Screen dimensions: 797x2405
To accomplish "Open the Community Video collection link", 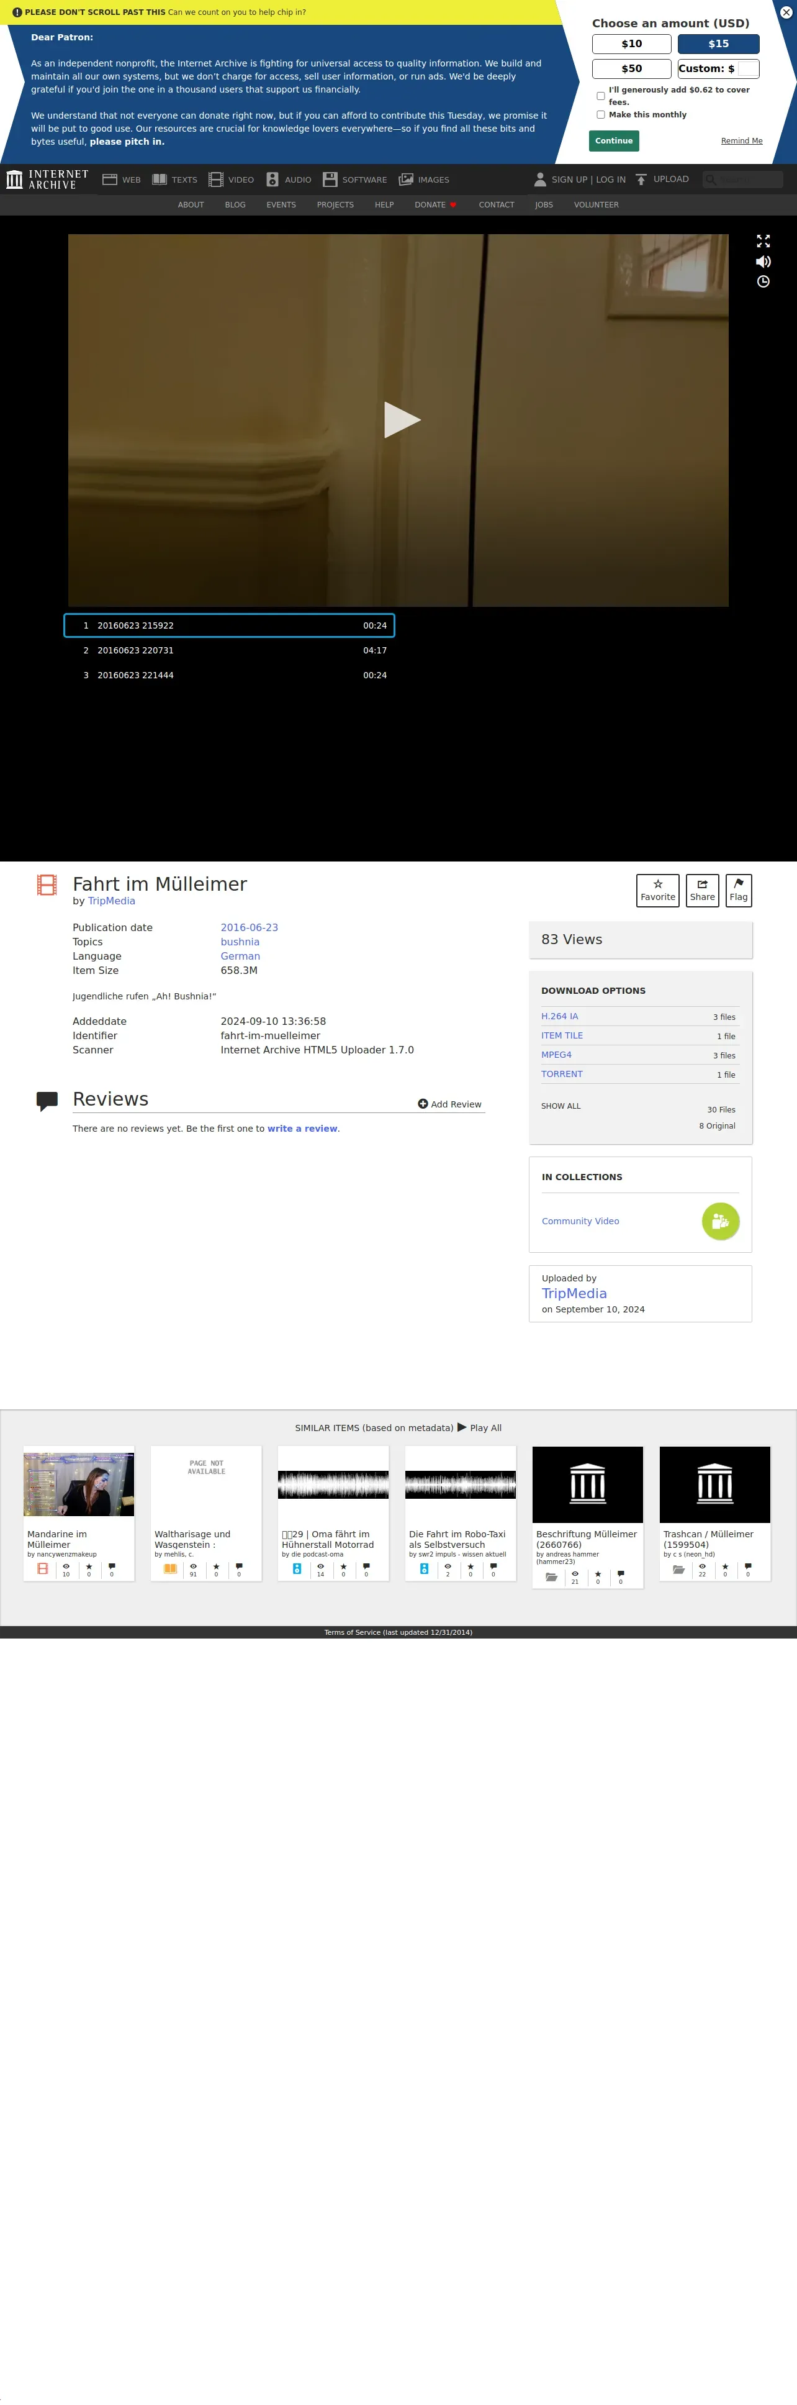I will pyautogui.click(x=580, y=1222).
